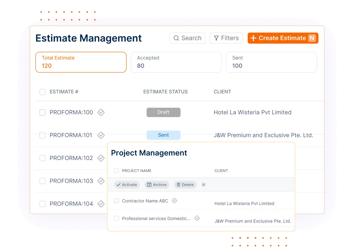Click the tag icon next to Contractor Name ABC

click(175, 201)
